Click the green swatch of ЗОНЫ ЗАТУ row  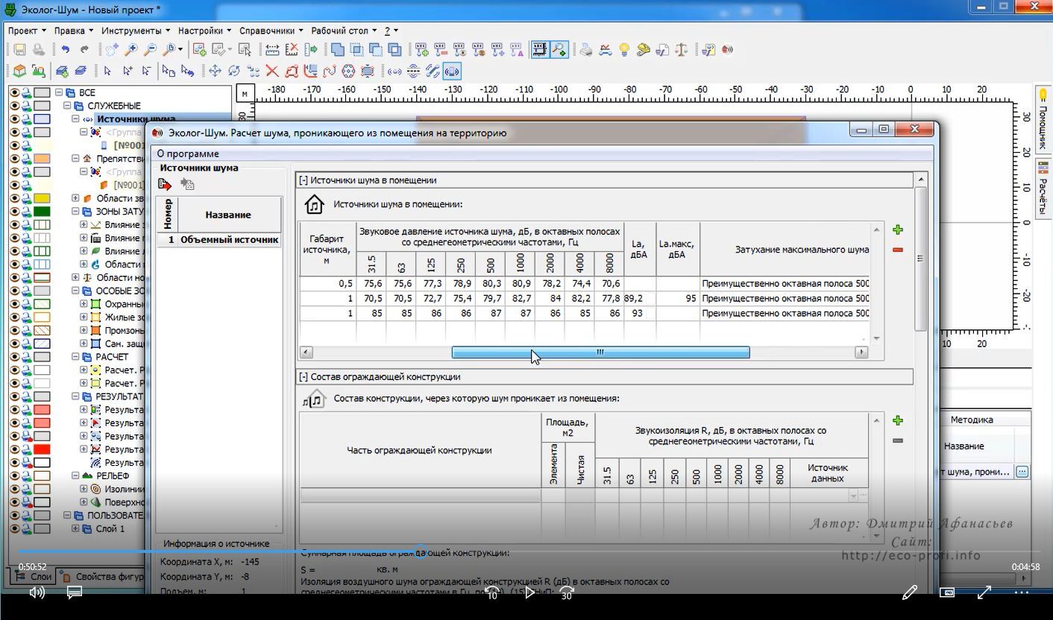(42, 212)
